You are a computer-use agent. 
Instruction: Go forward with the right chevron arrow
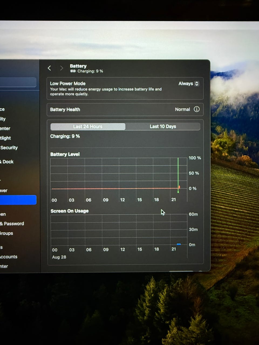click(62, 68)
